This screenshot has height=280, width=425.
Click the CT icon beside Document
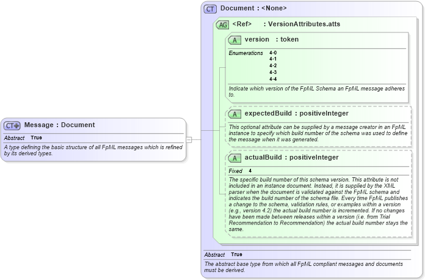[210, 9]
